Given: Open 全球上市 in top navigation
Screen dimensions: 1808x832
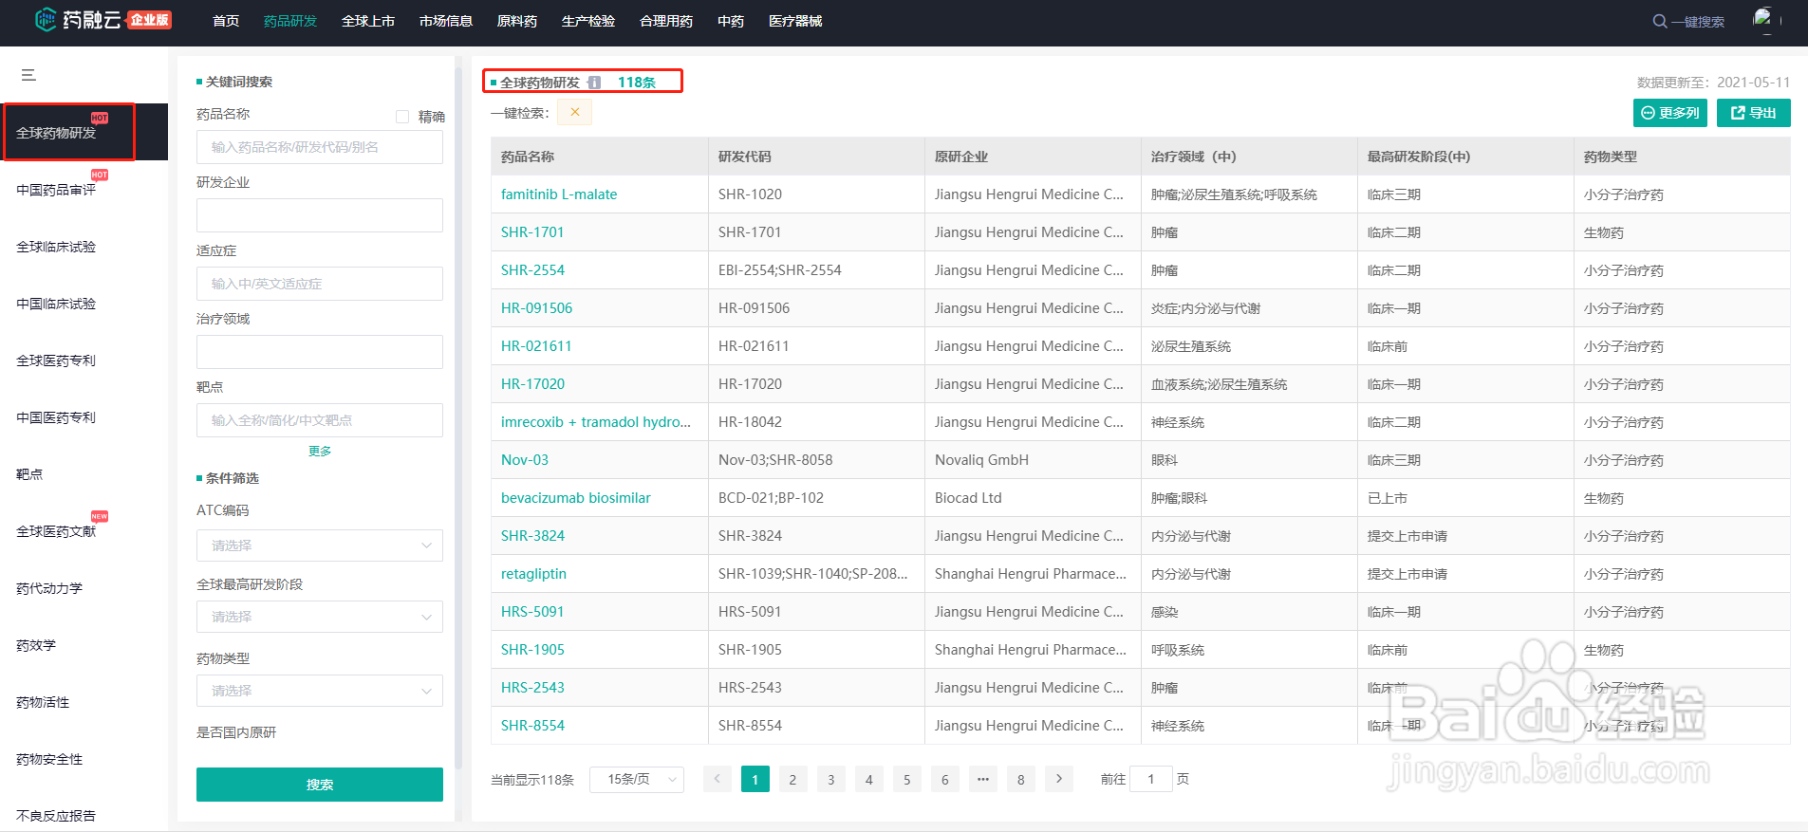Looking at the screenshot, I should pyautogui.click(x=368, y=21).
